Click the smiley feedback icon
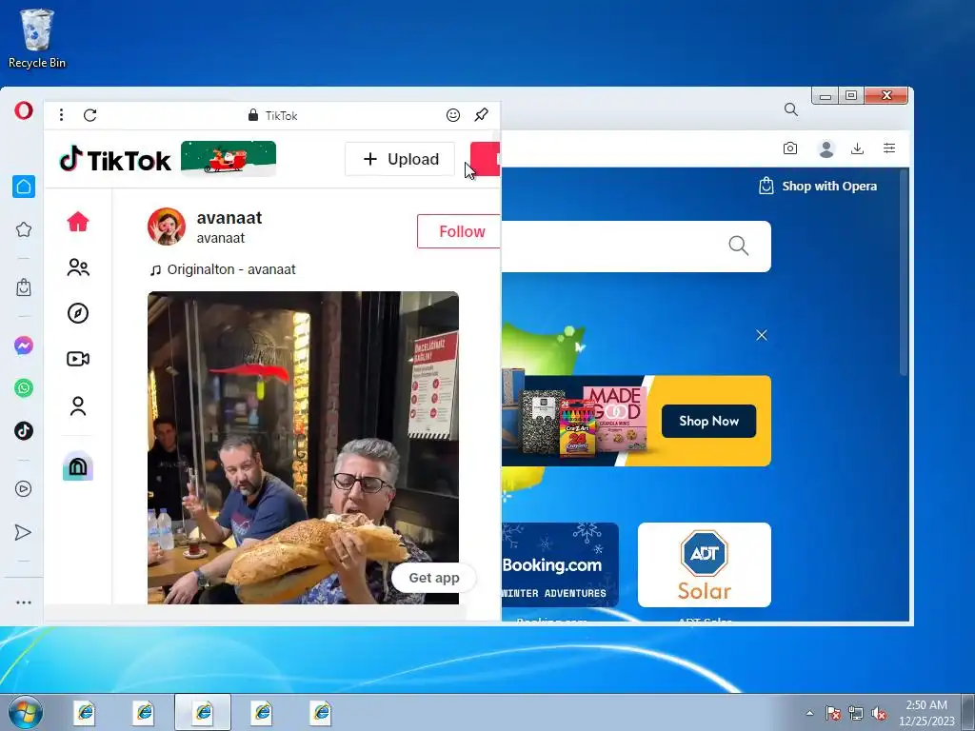The image size is (975, 731). [453, 115]
